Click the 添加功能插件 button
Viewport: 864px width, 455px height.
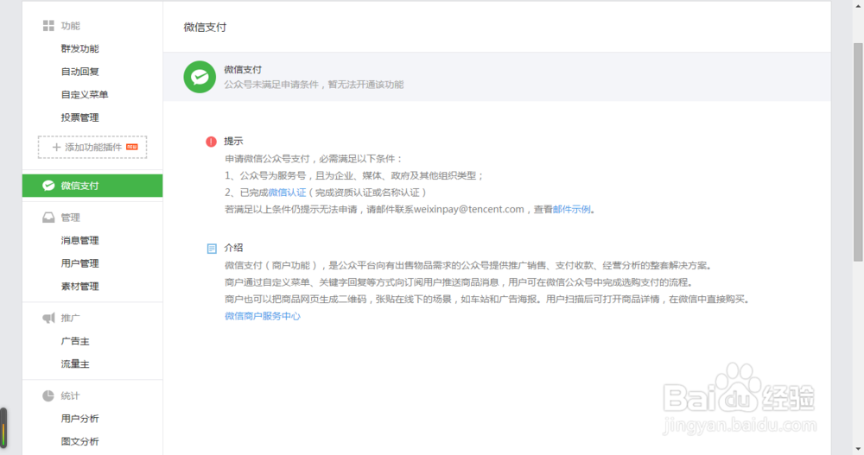coord(92,147)
